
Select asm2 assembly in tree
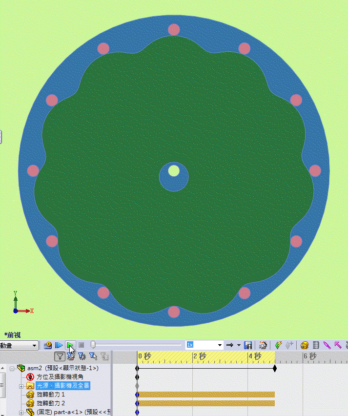pyautogui.click(x=63, y=368)
